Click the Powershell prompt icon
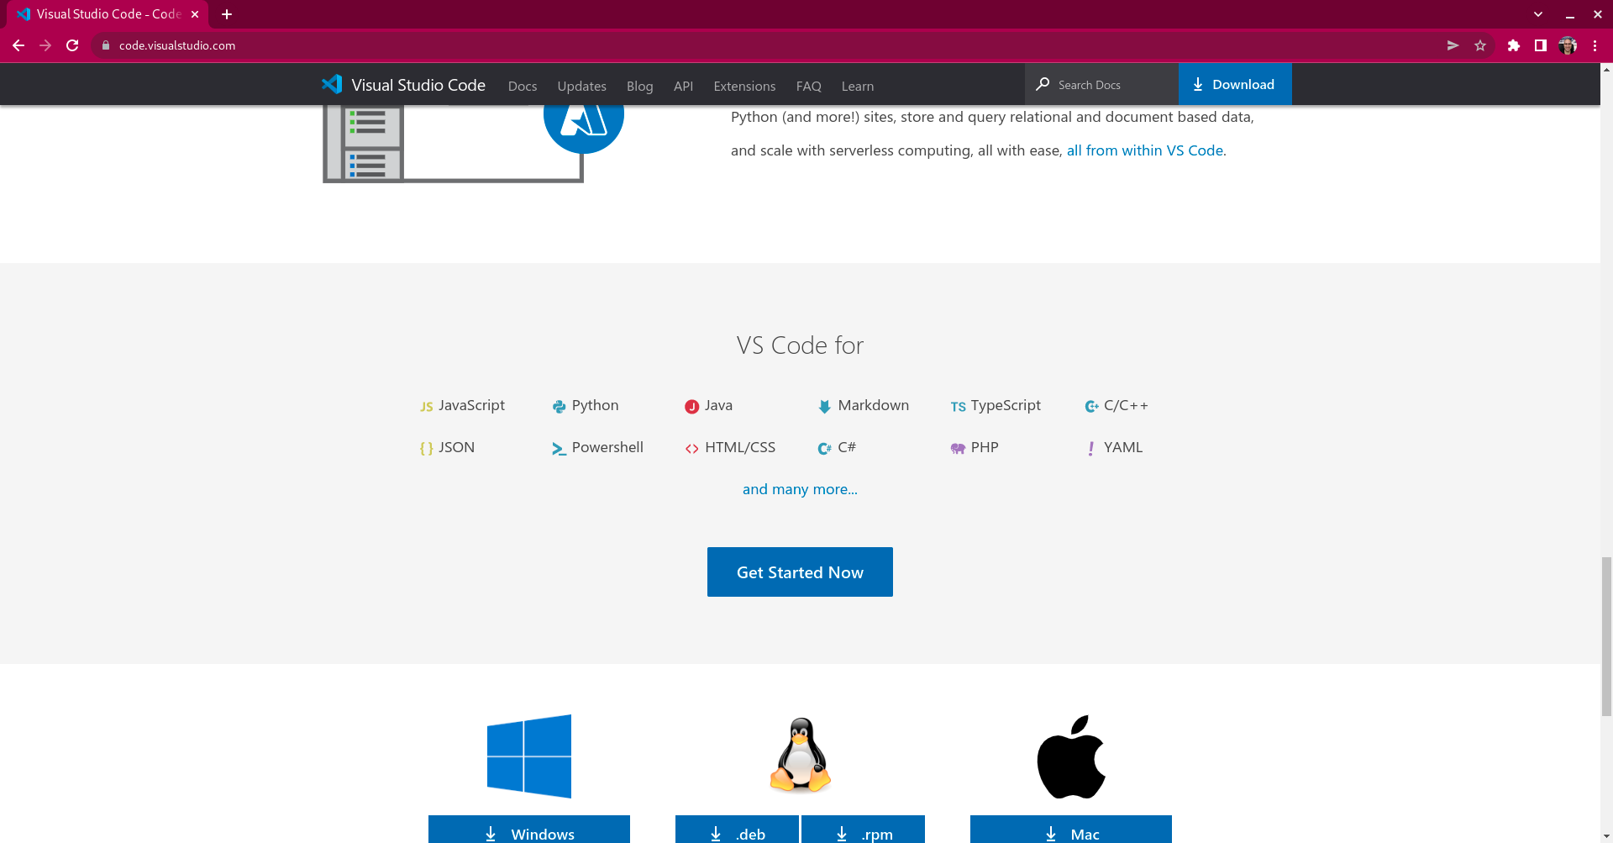1613x843 pixels. coord(559,449)
